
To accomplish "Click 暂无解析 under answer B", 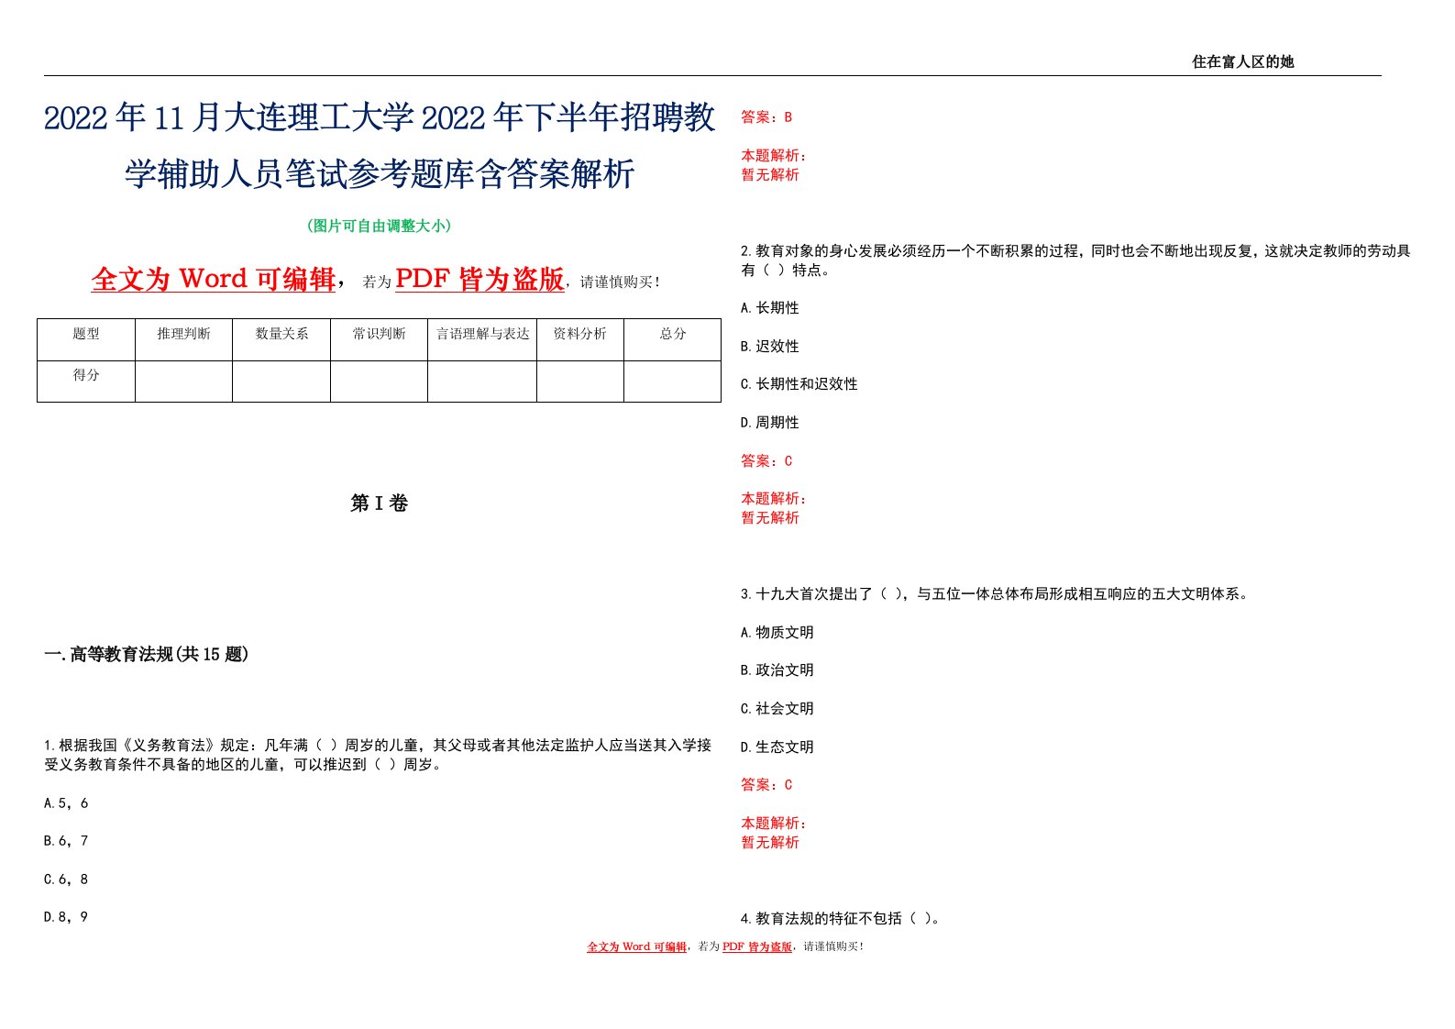I will tap(770, 175).
